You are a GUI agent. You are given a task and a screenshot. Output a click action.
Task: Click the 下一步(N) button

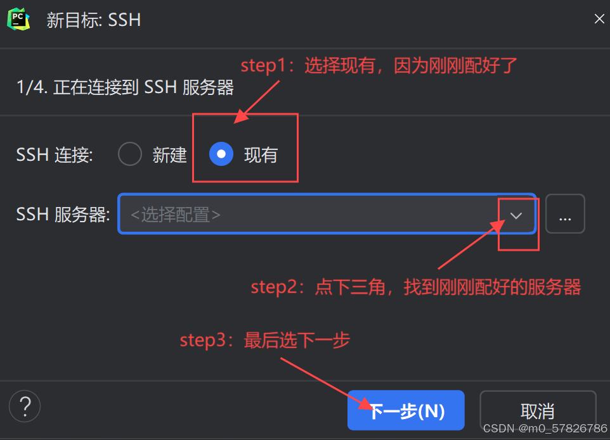[406, 410]
